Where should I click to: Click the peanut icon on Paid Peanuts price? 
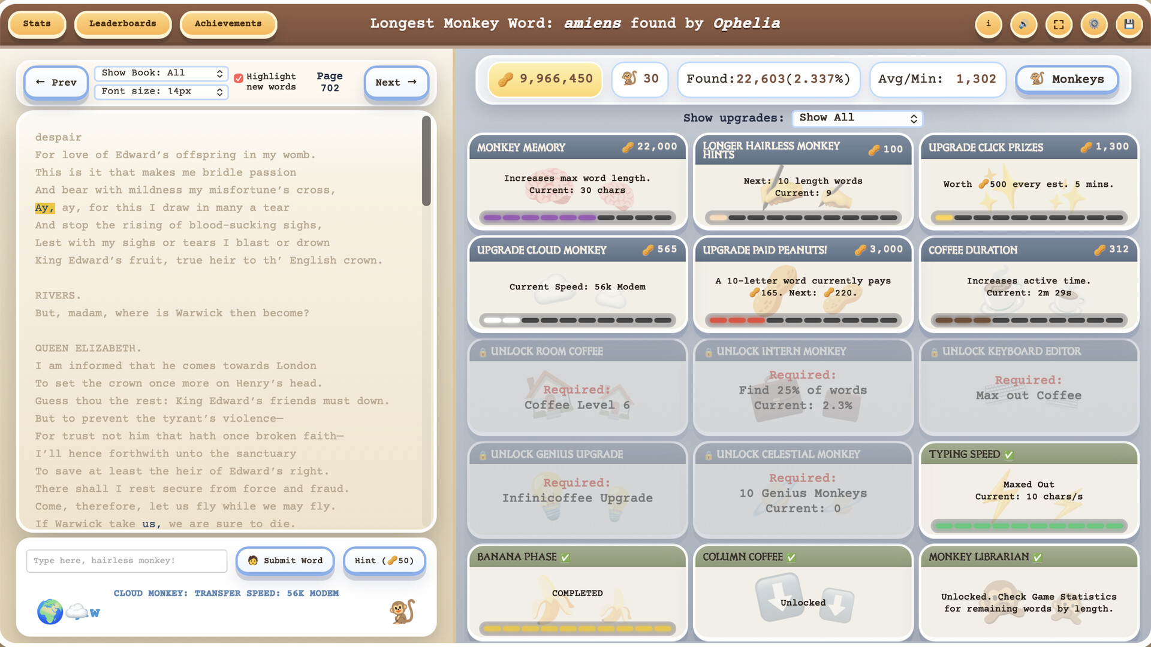click(x=860, y=250)
